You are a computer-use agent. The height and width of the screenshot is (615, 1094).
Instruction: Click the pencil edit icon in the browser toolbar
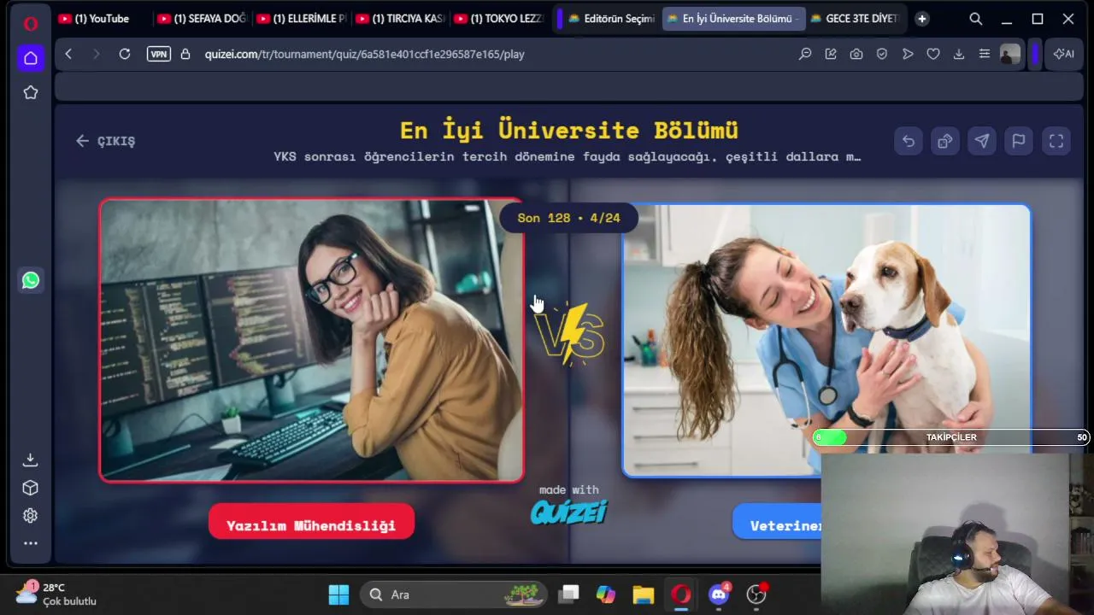tap(831, 54)
